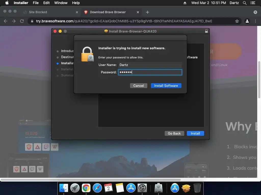Viewport: 261px width, 195px height.
Task: Click Go Back in the installer window
Action: coord(174,134)
